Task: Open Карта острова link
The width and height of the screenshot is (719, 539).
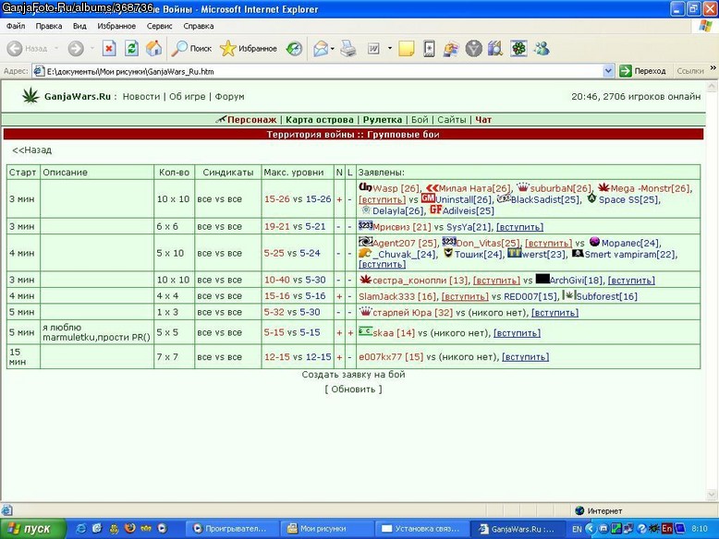Action: click(x=320, y=120)
